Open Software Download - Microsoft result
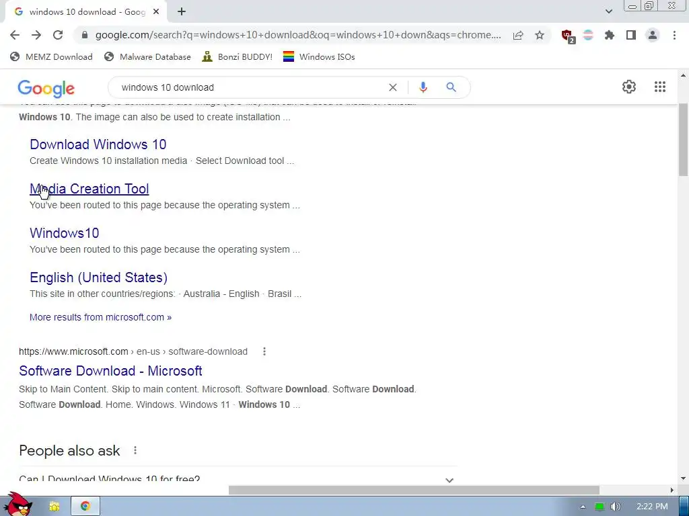689x516 pixels. [x=110, y=371]
